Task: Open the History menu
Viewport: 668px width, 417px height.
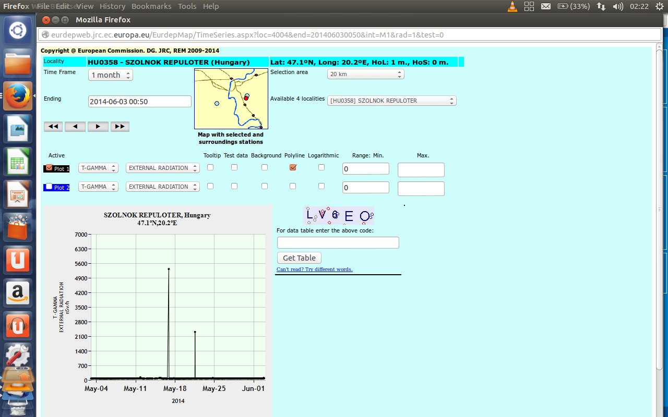Action: [112, 6]
